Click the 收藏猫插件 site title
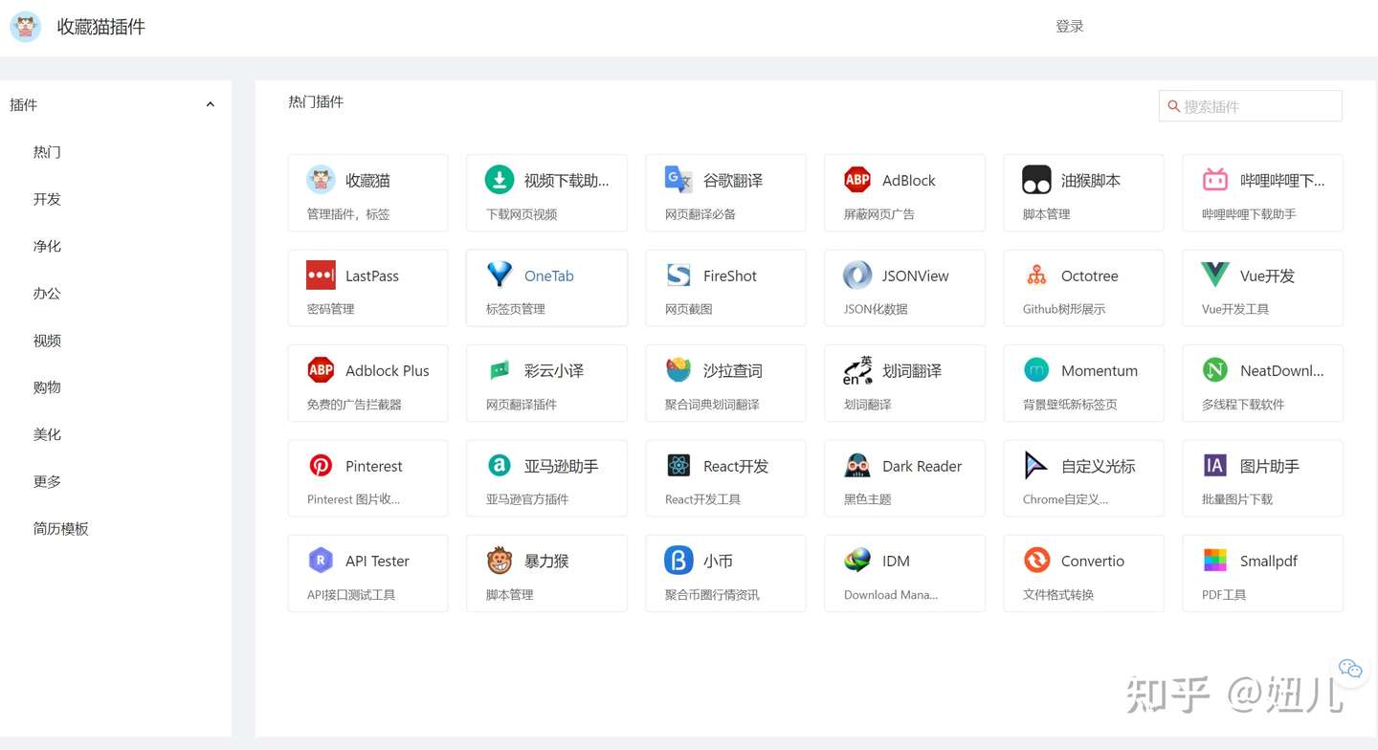1378x750 pixels. 100,27
